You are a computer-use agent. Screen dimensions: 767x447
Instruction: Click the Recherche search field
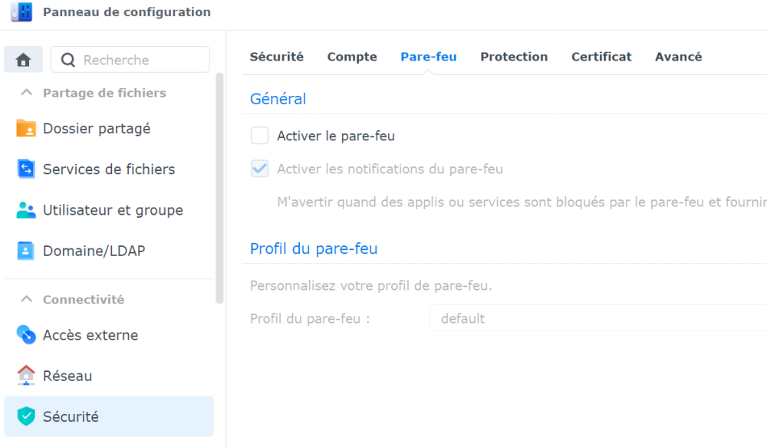pos(138,60)
